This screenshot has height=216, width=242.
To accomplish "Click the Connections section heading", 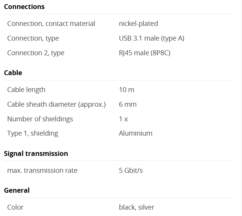I will click(x=24, y=7).
